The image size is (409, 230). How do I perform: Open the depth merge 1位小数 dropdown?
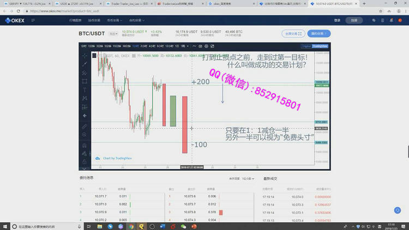click(x=247, y=178)
